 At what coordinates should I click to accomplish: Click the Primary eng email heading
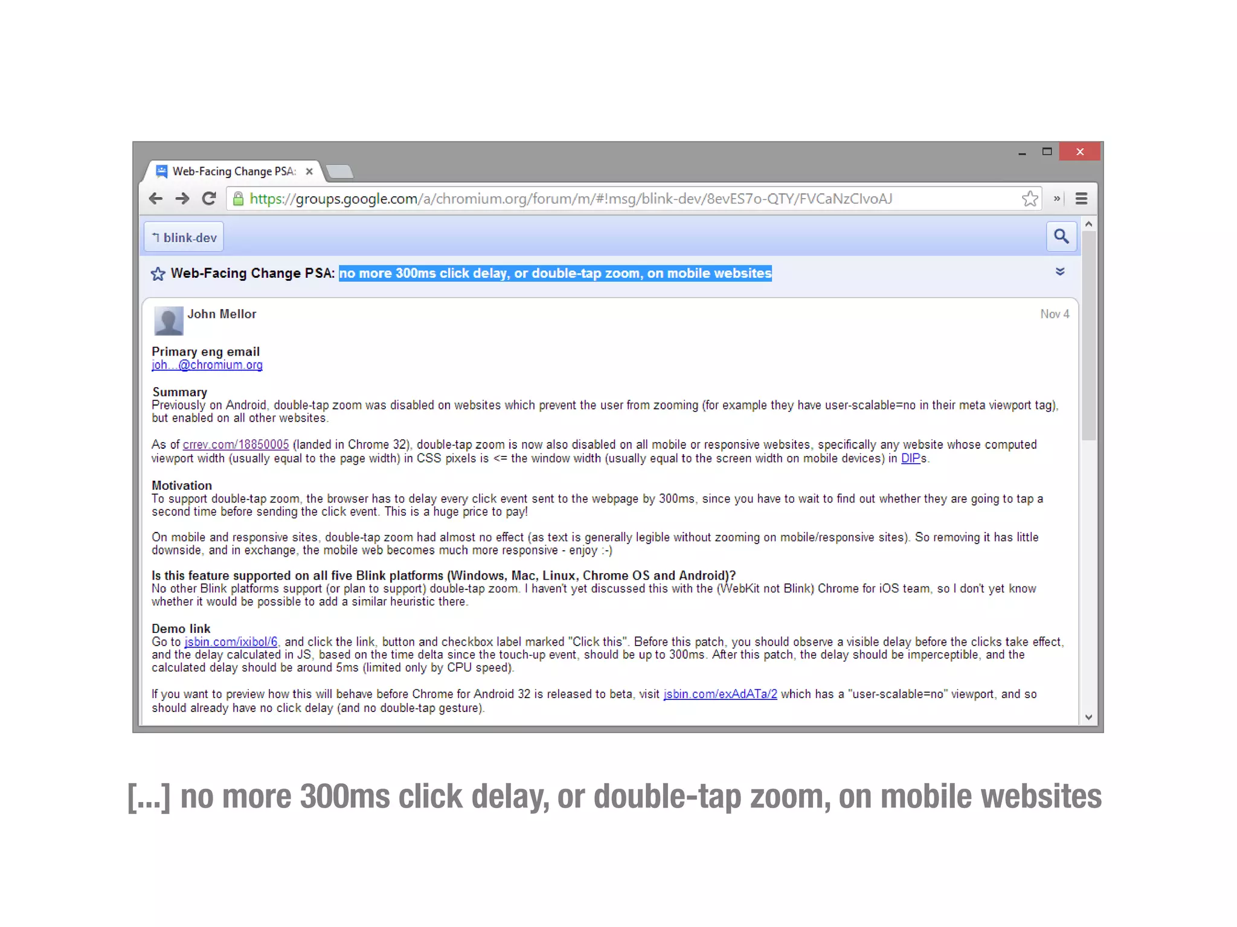[x=205, y=351]
